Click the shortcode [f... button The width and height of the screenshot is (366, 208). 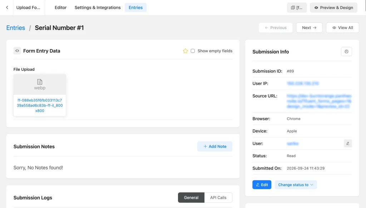click(x=297, y=8)
